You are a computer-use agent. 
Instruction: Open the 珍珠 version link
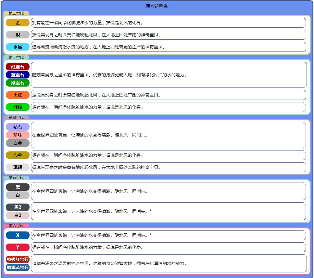pyautogui.click(x=18, y=135)
